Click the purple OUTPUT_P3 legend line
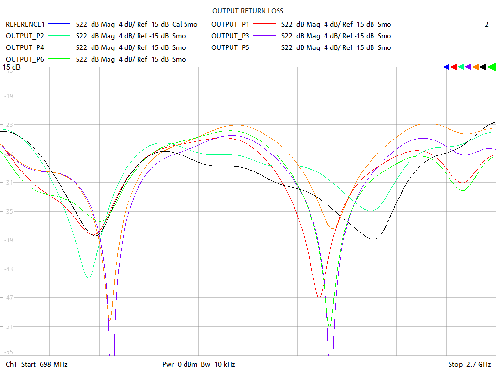496x372 pixels. coord(264,36)
